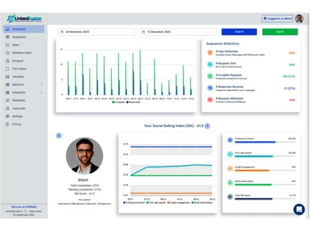Open the Dashboard menu item
This screenshot has height=232, width=310.
pos(24,29)
